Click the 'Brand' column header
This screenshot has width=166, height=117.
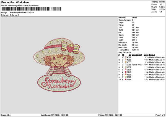pos(152,55)
